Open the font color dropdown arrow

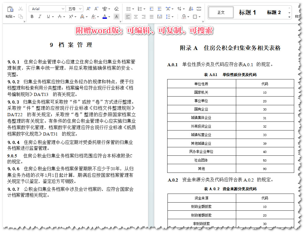pos(109,16)
